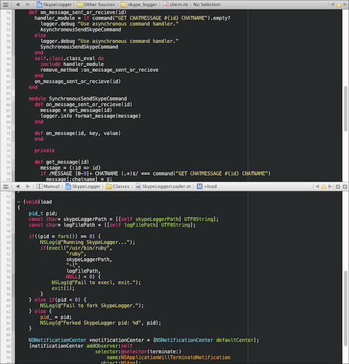Open Manual assistant mode menu
Viewport: 349px width, 364px height.
48,186
